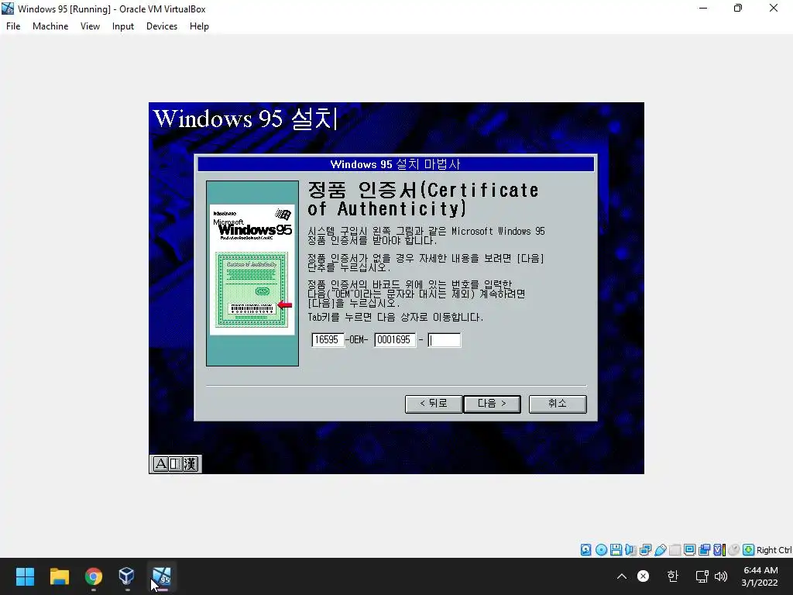Screen dimensions: 793x595
Task: Show hidden system tray icons
Action: click(x=622, y=576)
